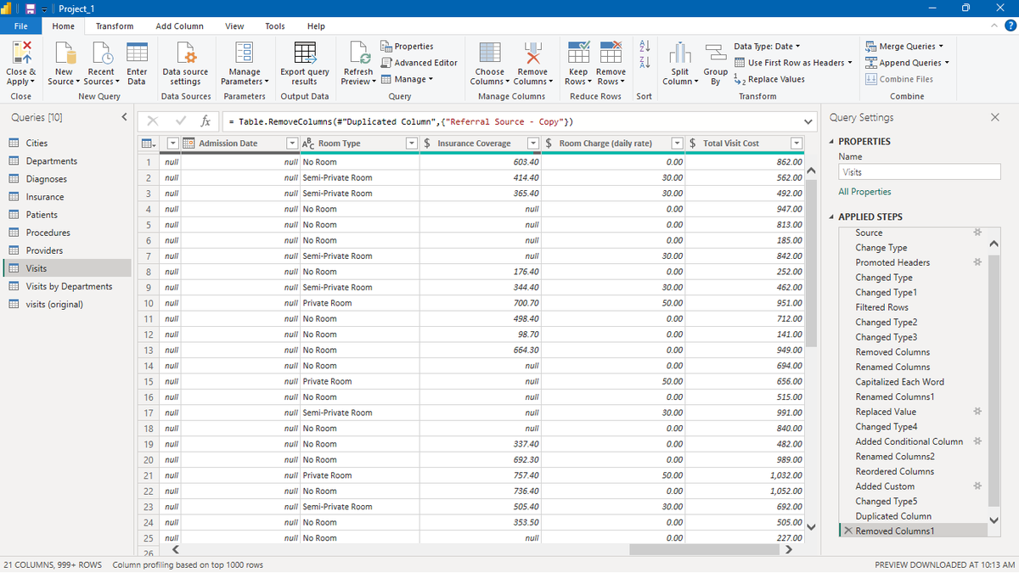Open query Properties
The height and width of the screenshot is (573, 1019).
pos(407,47)
